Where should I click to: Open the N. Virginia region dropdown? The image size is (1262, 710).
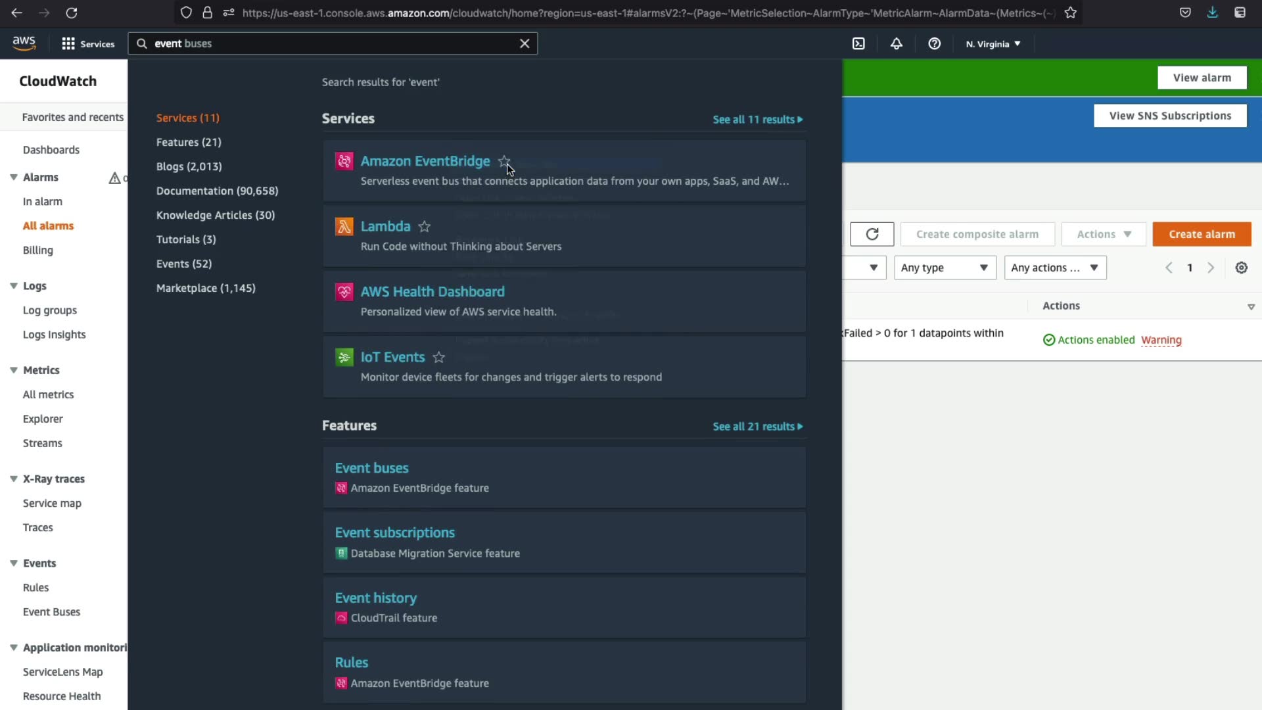[993, 44]
